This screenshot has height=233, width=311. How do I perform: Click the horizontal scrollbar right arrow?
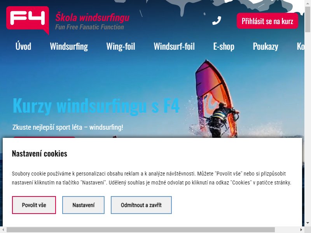[301, 230]
